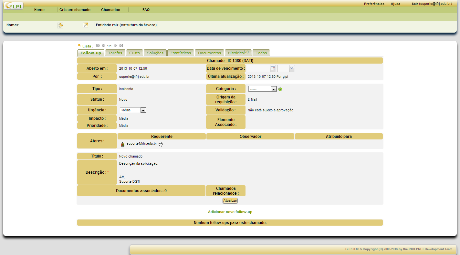Open the Chamados menu item
Image resolution: width=460 pixels, height=255 pixels.
coord(110,10)
